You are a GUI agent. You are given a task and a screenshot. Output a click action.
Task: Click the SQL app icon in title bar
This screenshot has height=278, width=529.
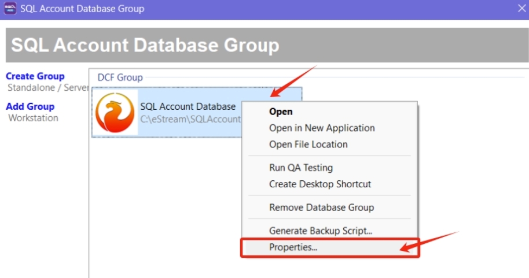[10, 9]
